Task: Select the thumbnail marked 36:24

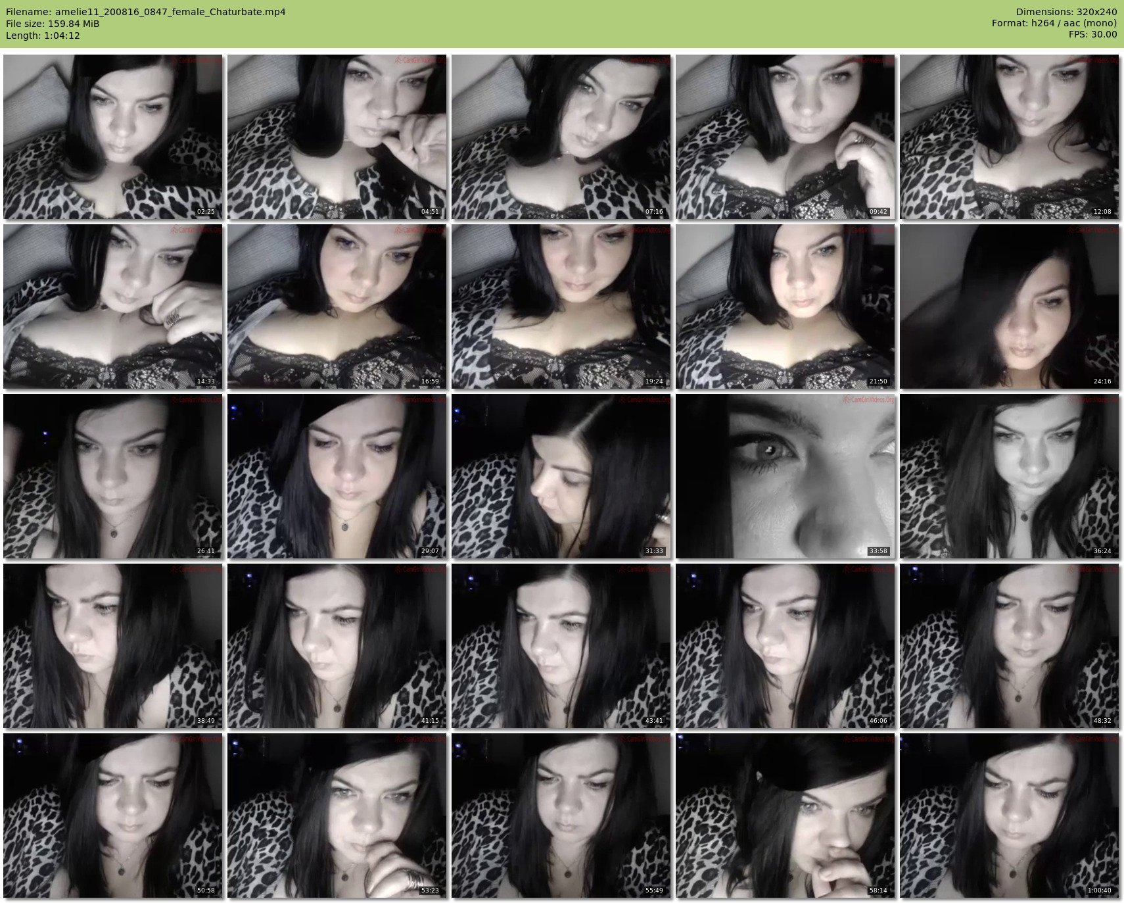Action: 1009,476
